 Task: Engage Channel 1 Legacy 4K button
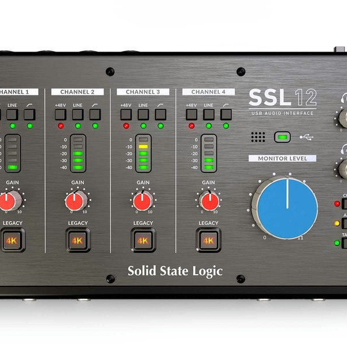(x=12, y=241)
